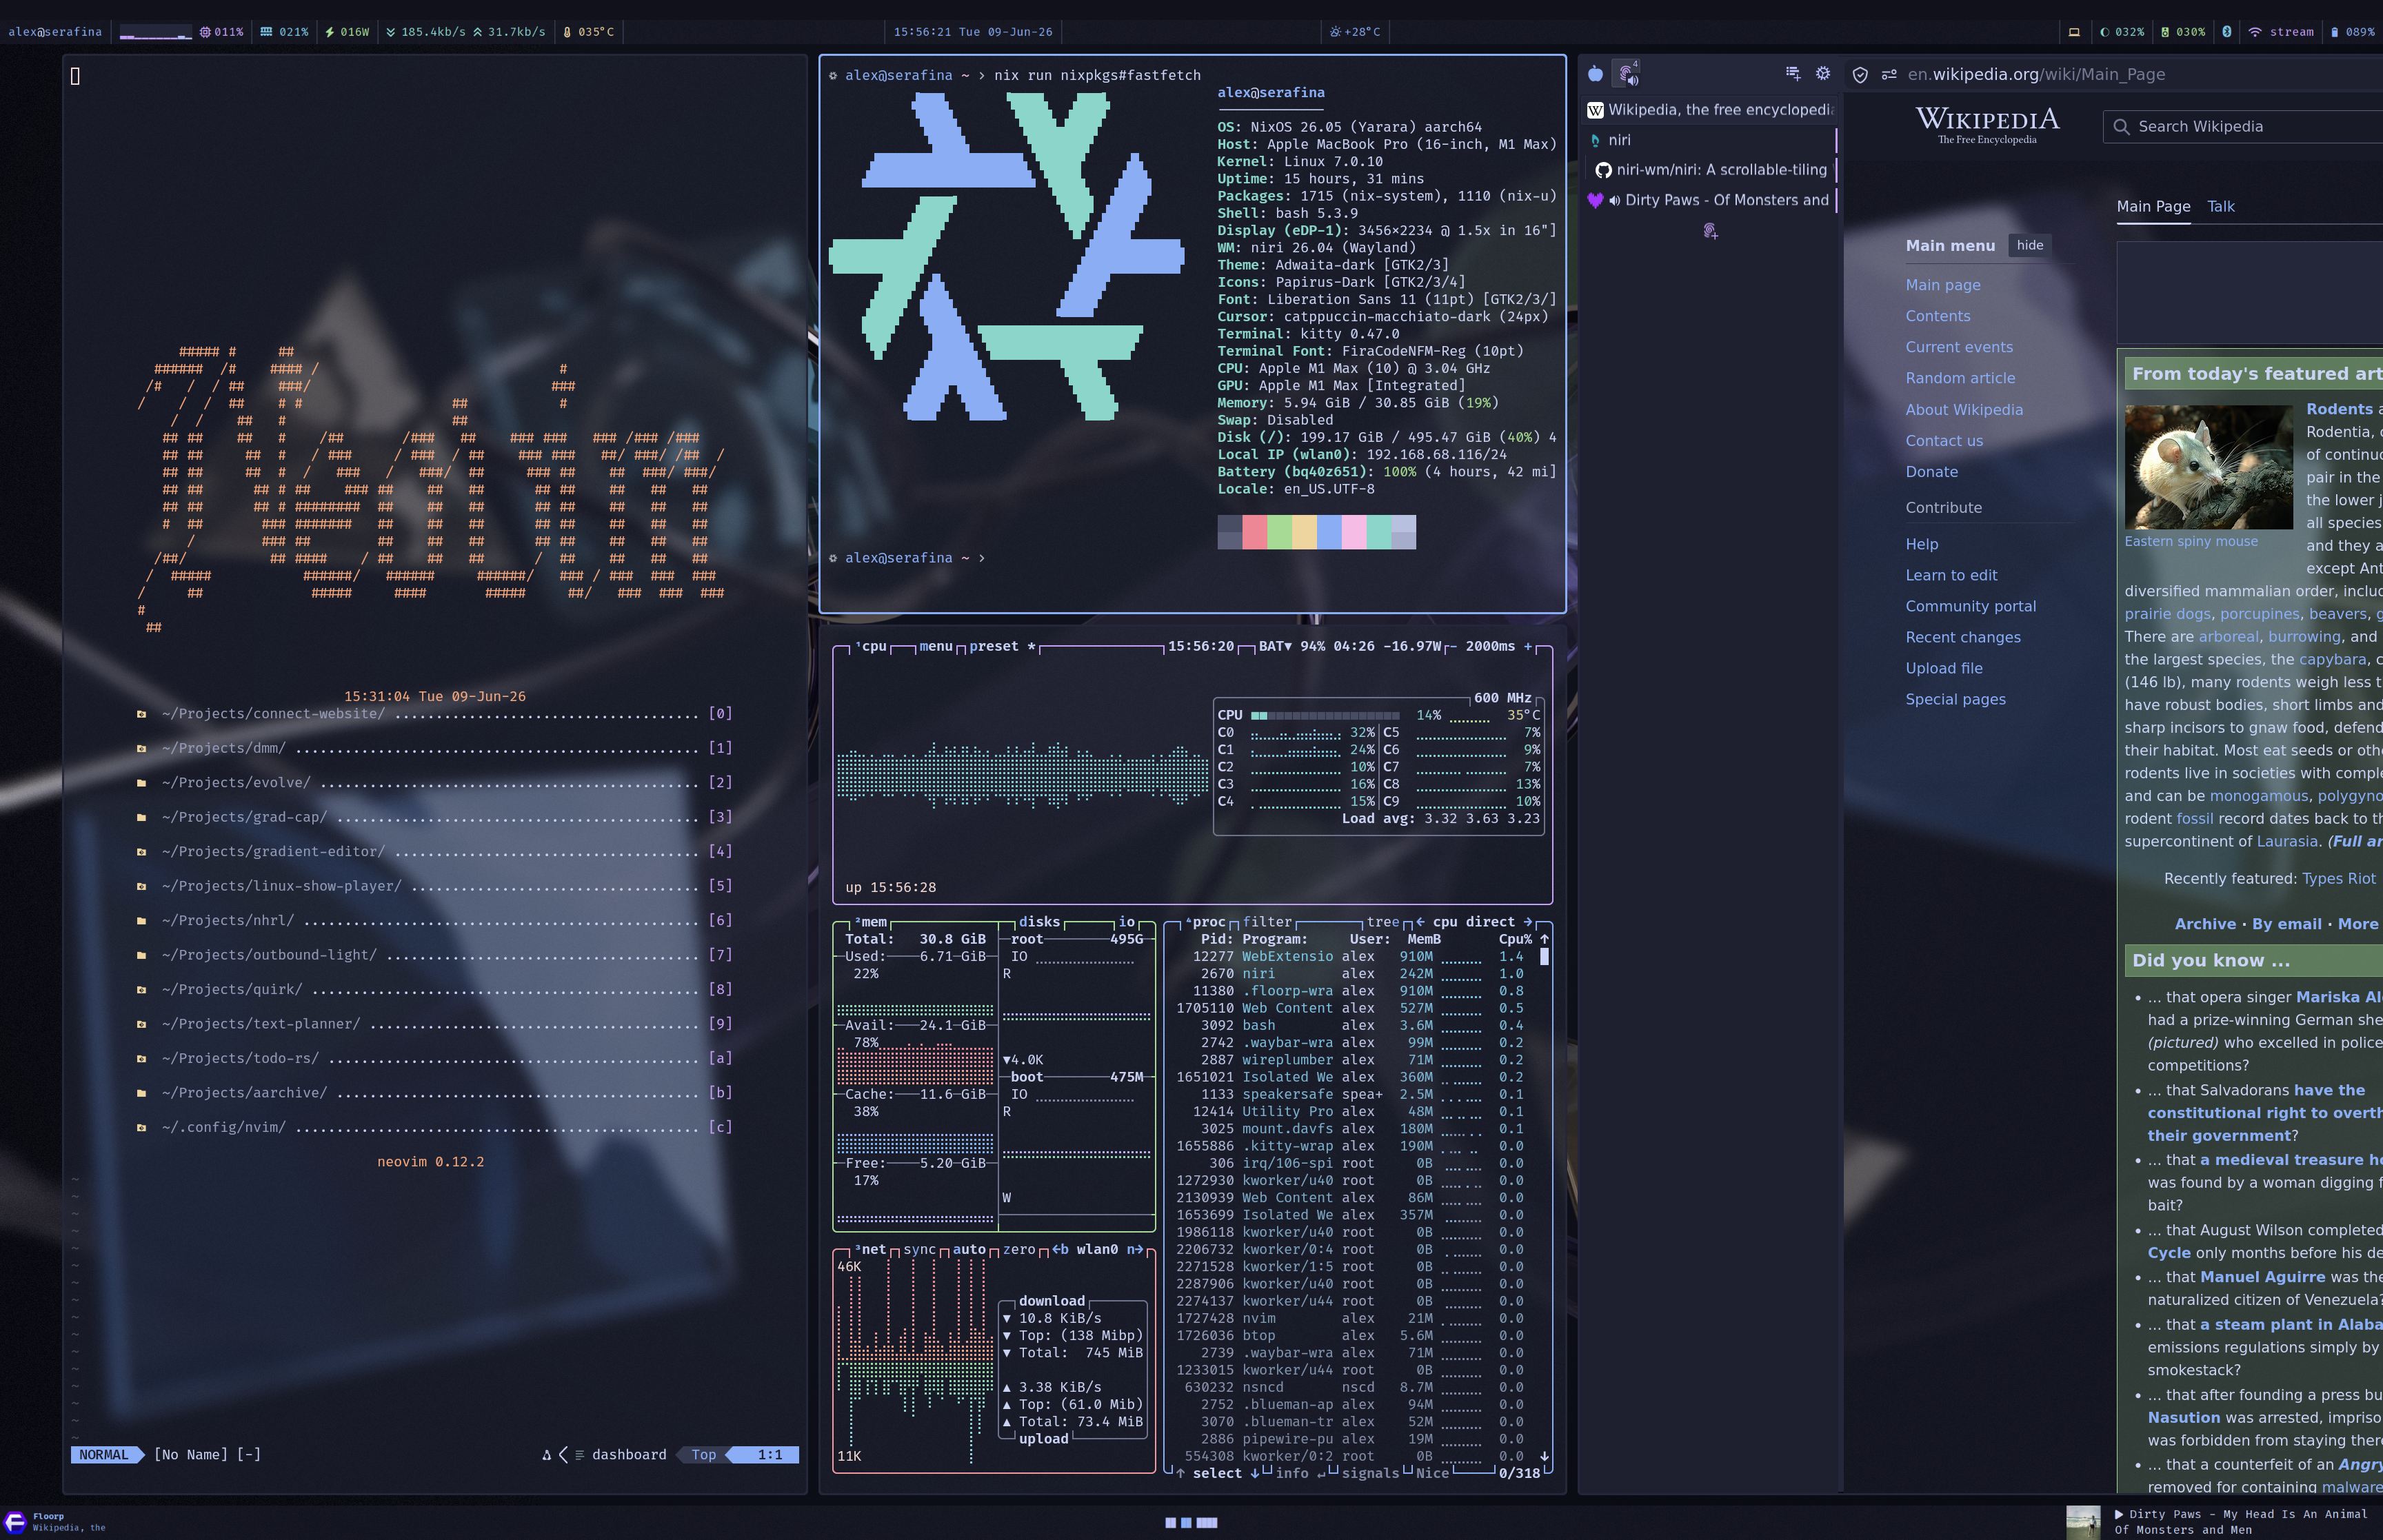Screen dimensions: 2383x1540
Task: Open ~/.config/nvim/ dashboard entry
Action: click(x=434, y=1128)
